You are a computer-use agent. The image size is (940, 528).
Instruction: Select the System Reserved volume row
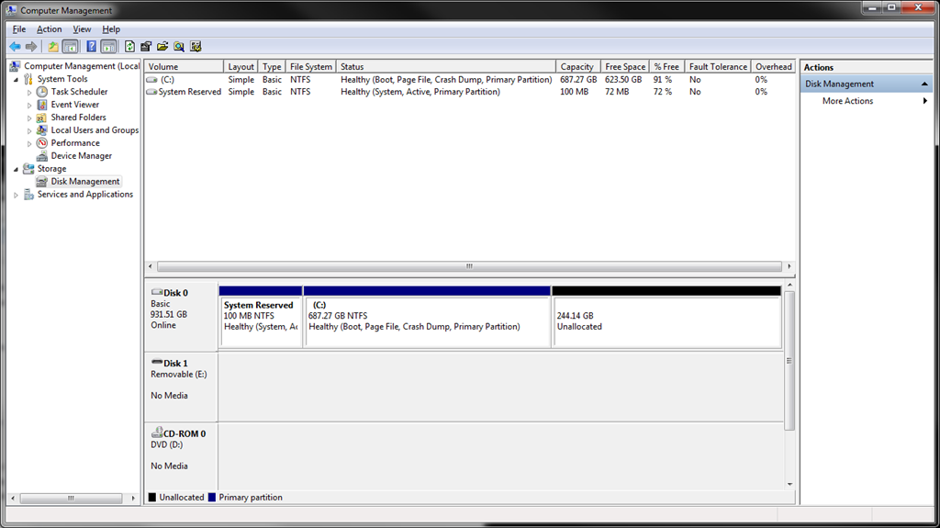coord(470,92)
